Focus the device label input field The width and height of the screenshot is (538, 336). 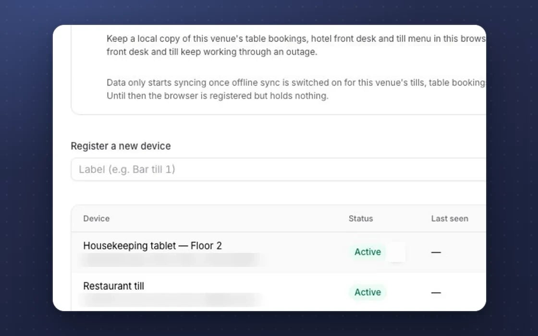[278, 169]
